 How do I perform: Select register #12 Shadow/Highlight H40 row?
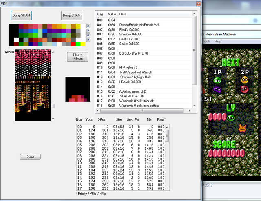click(144, 77)
